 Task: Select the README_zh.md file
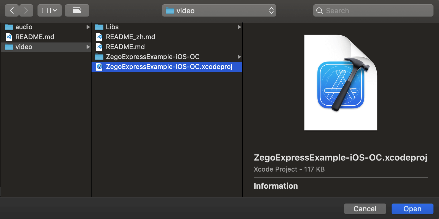[130, 37]
